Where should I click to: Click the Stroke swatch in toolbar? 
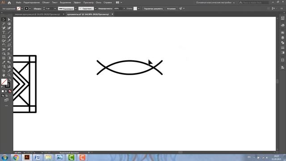pyautogui.click(x=8, y=85)
